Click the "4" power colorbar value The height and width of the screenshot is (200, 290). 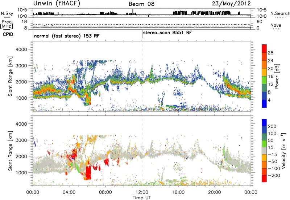(269, 100)
